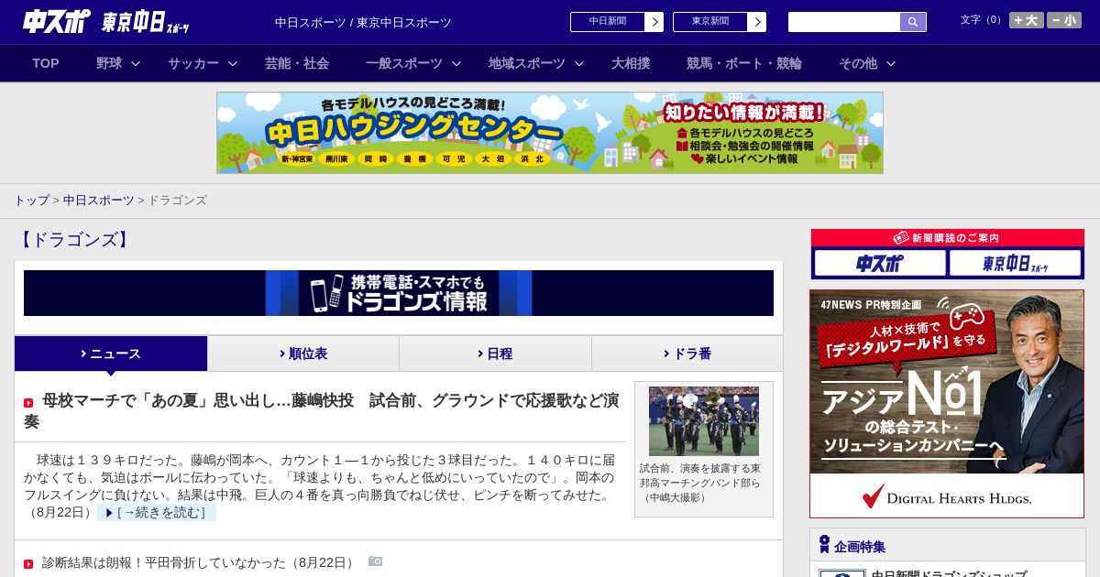Click the 中日新聞ドラゴンズショップ link
This screenshot has height=577, width=1100.
949,574
